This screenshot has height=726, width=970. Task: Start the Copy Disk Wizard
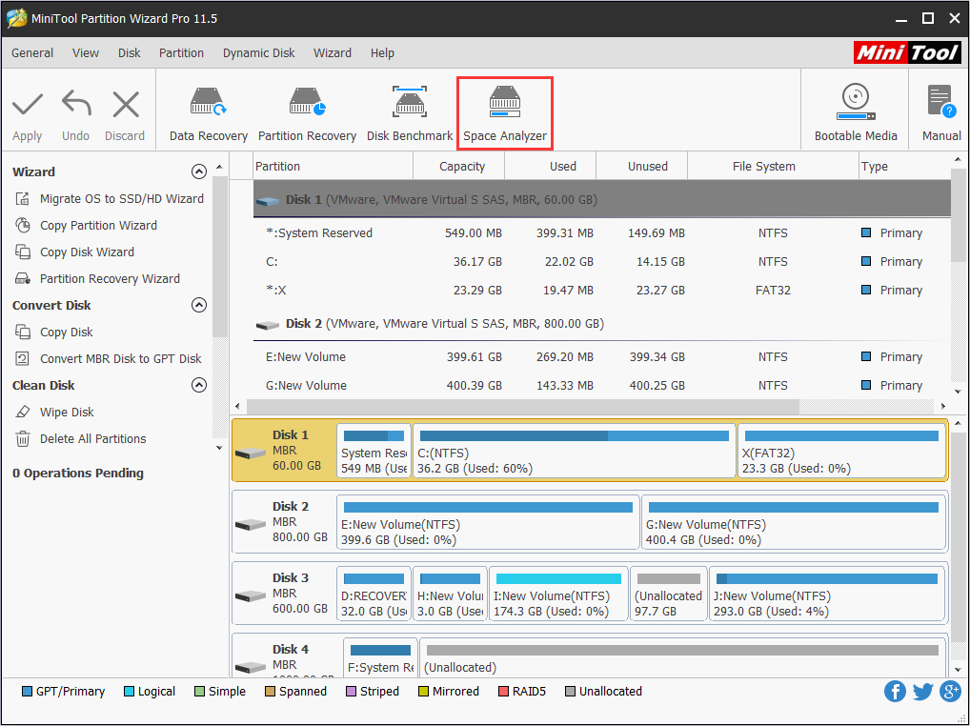[75, 252]
